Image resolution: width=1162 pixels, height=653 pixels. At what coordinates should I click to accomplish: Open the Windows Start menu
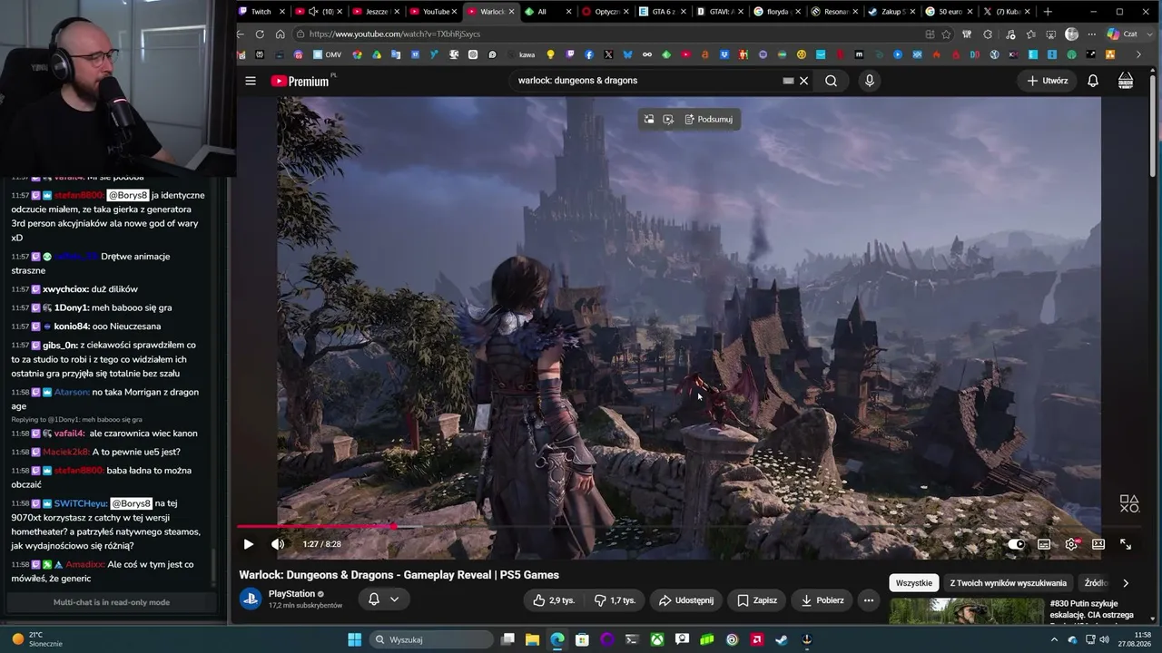355,639
